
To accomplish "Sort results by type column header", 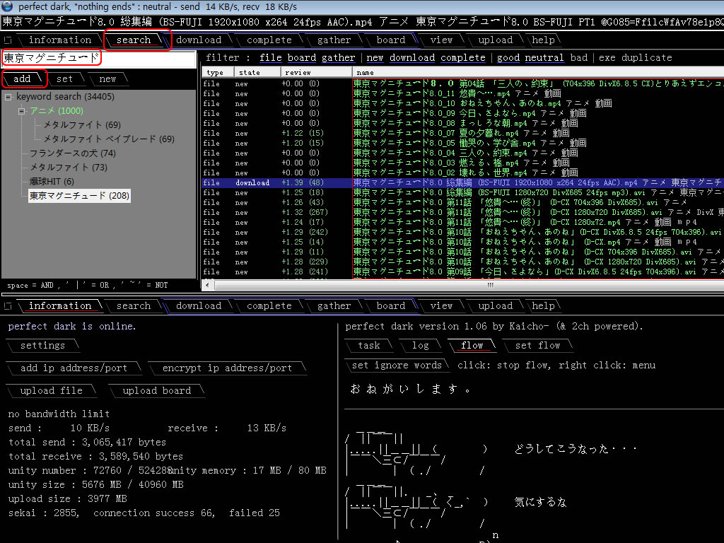I will tap(218, 73).
